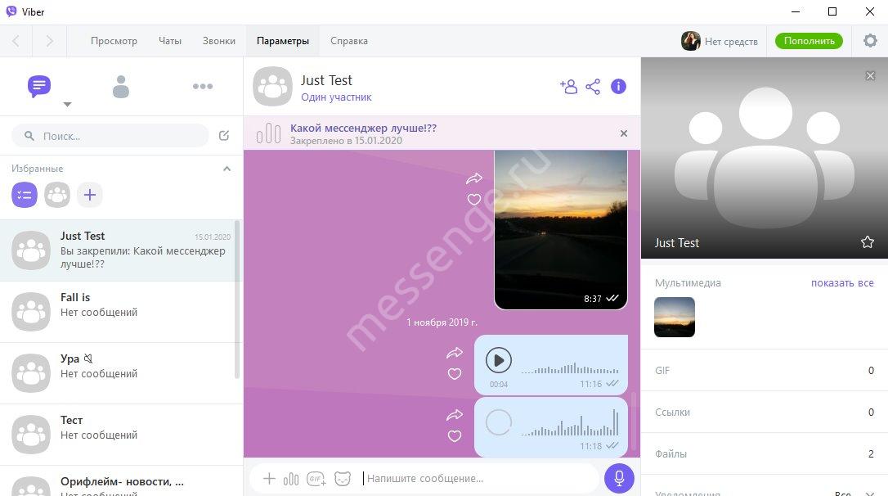Open the Чаты menu
This screenshot has height=496, width=888.
(x=170, y=41)
